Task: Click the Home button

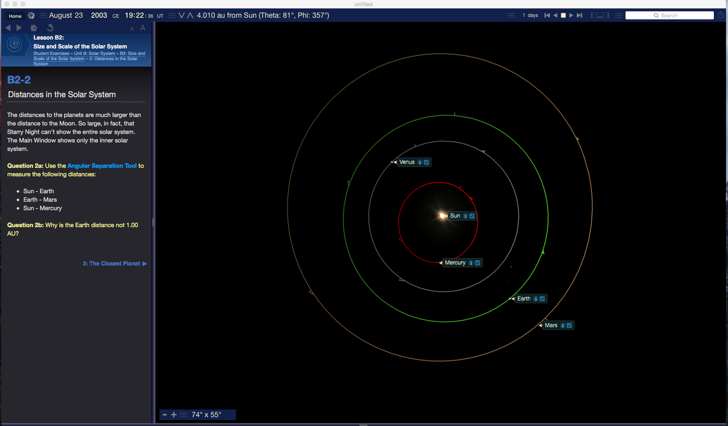Action: click(15, 16)
